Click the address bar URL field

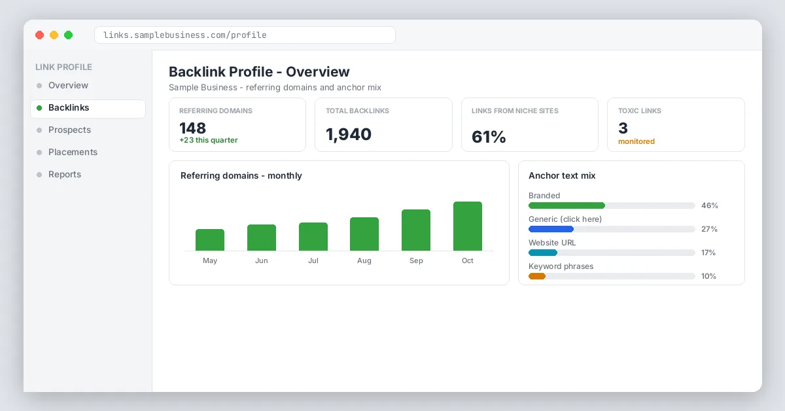point(245,35)
